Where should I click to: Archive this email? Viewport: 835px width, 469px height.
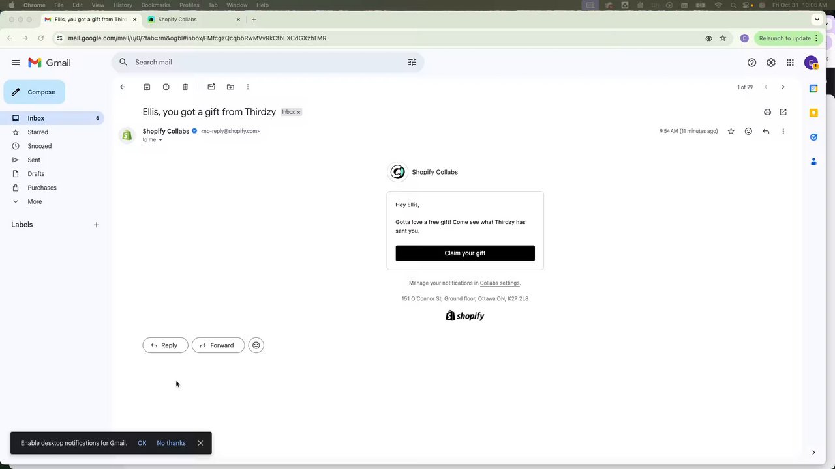point(147,87)
